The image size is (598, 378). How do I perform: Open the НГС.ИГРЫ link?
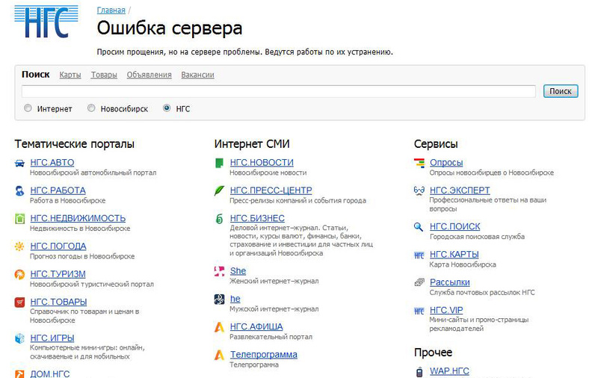(x=52, y=338)
